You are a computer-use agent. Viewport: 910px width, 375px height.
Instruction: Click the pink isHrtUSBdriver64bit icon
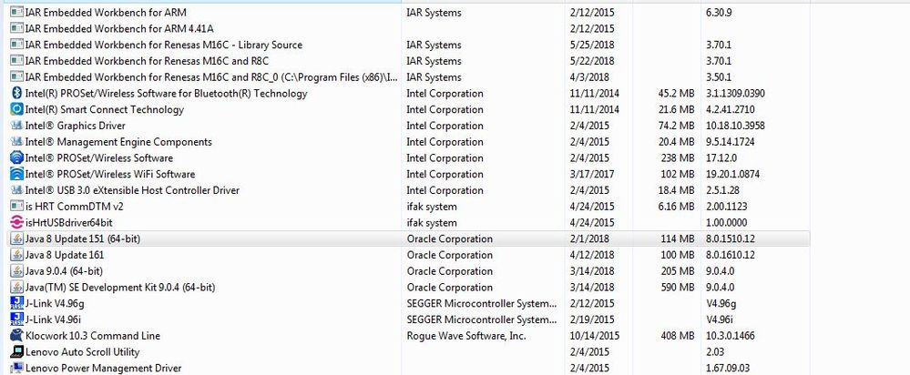[x=16, y=223]
